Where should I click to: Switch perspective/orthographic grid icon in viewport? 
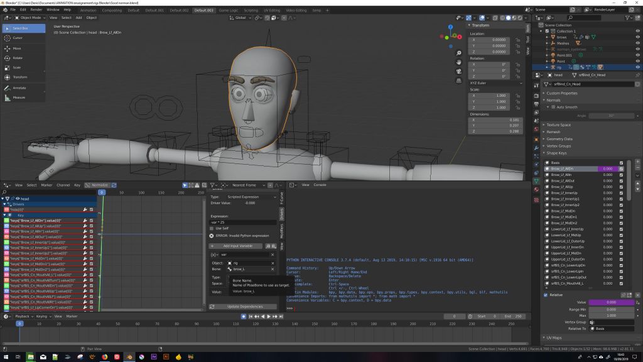pyautogui.click(x=459, y=81)
